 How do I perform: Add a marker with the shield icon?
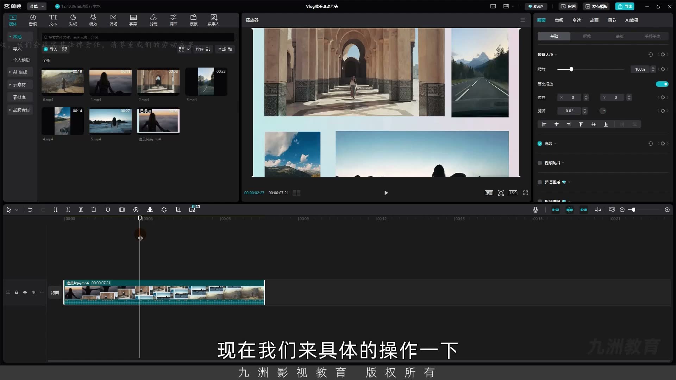108,210
